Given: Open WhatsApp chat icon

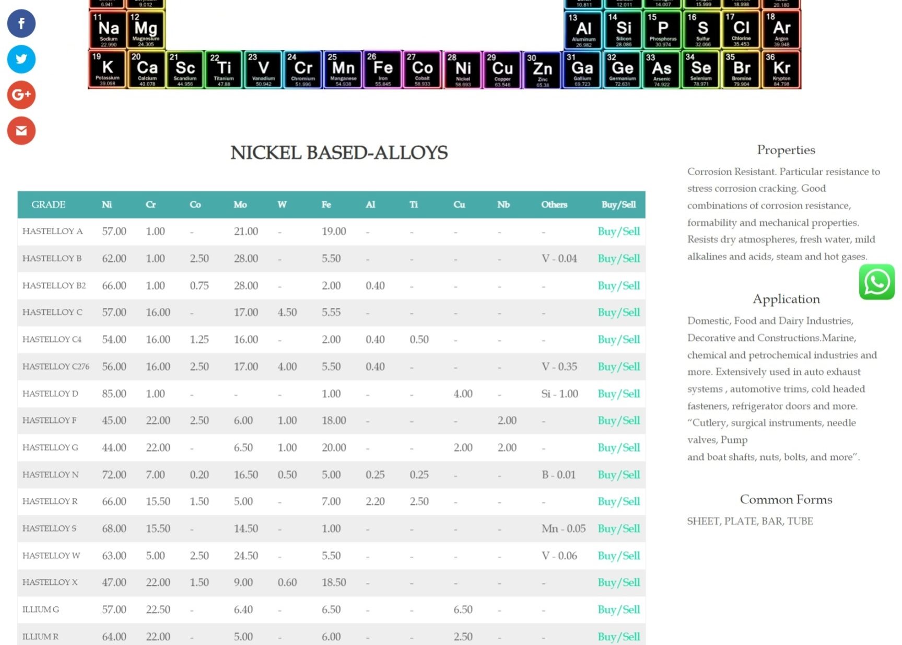Looking at the screenshot, I should (x=876, y=282).
